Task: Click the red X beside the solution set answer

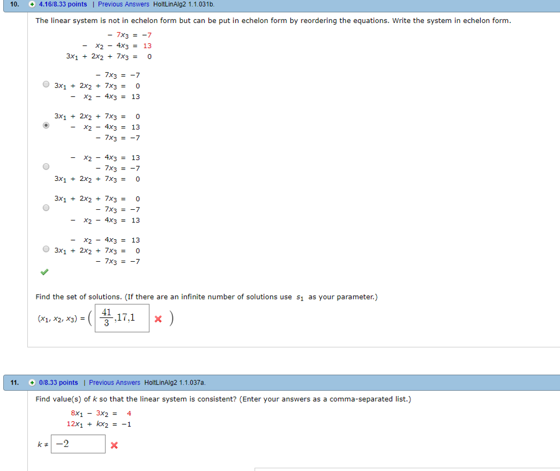Action: 158,319
